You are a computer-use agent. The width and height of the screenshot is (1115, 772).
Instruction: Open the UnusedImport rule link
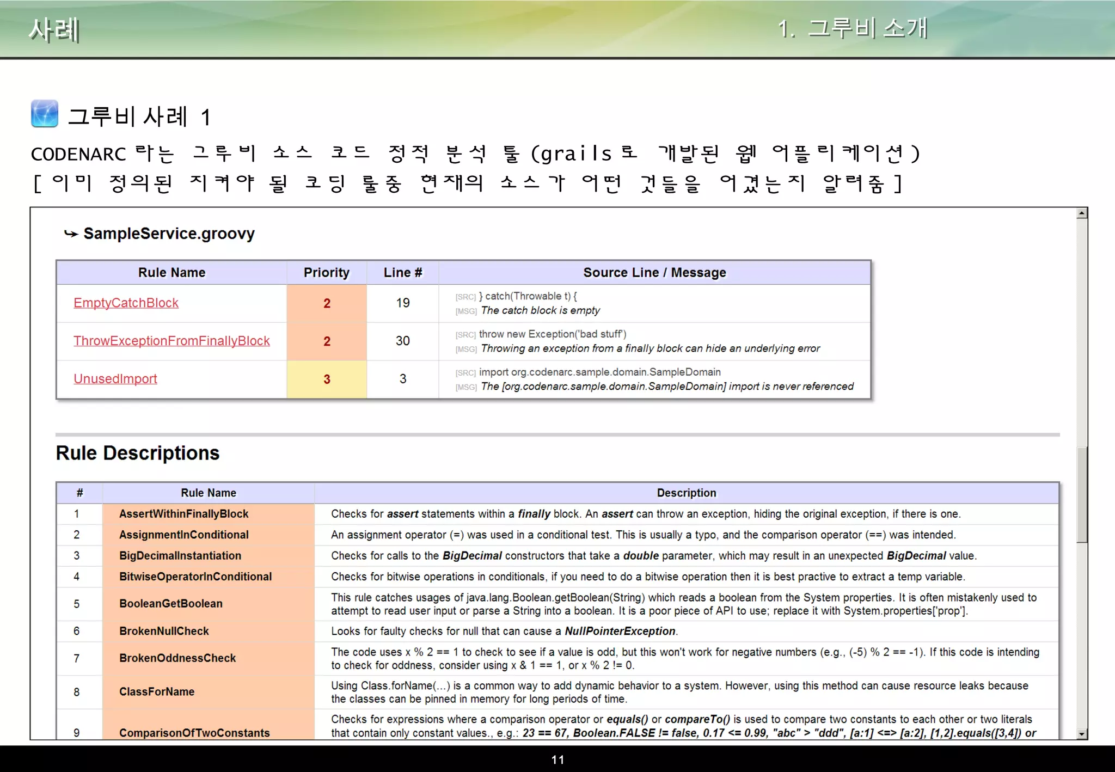click(x=115, y=379)
